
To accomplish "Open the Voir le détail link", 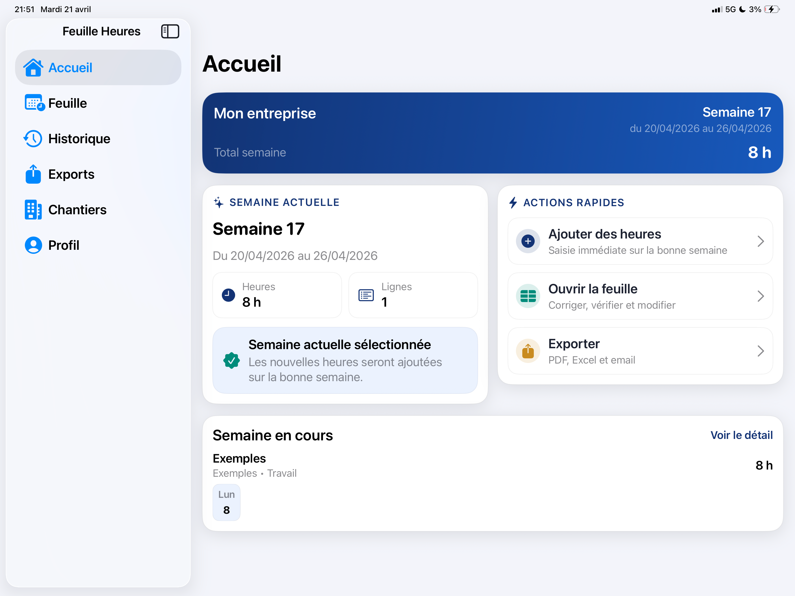I will point(742,435).
